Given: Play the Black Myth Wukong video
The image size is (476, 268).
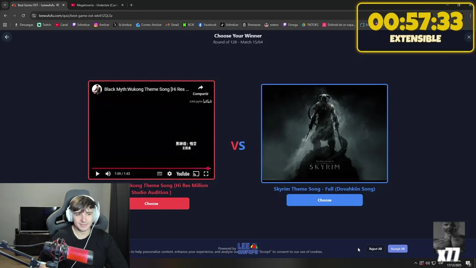Looking at the screenshot, I should [97, 174].
